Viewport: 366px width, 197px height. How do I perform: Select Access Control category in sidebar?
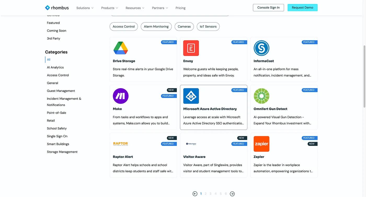coord(58,75)
